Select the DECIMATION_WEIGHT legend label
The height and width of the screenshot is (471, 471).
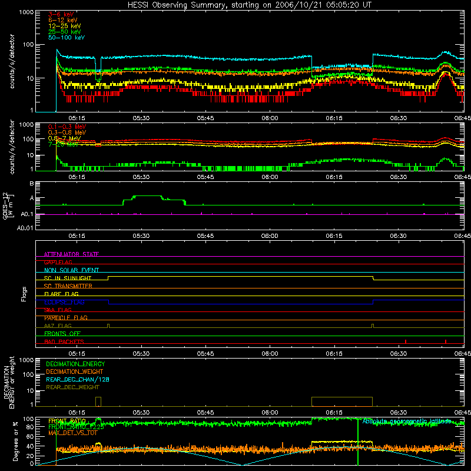[75, 372]
